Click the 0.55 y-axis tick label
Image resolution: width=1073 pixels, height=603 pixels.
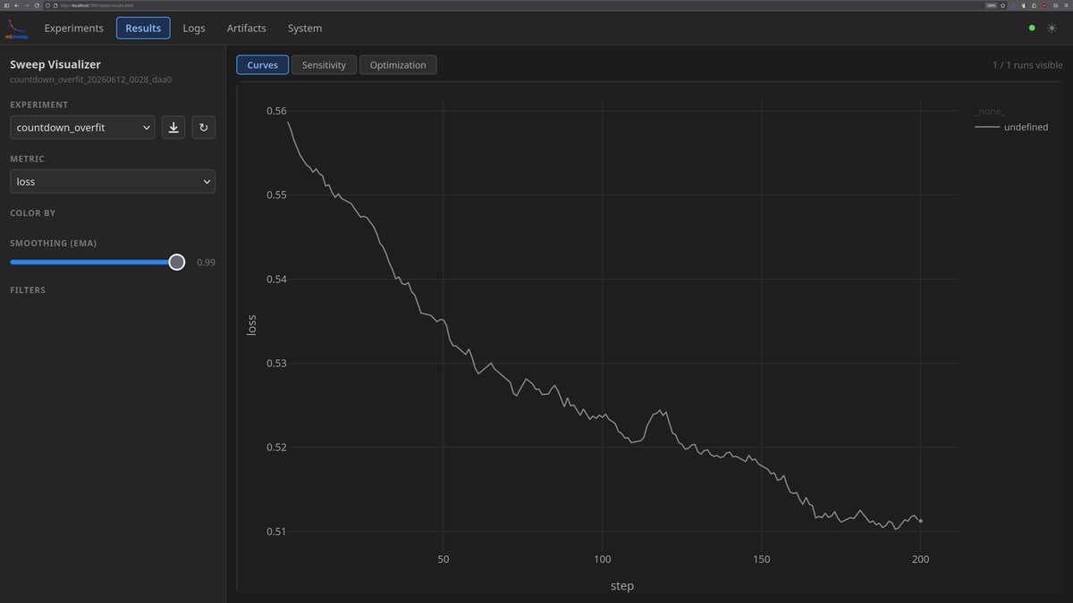277,195
